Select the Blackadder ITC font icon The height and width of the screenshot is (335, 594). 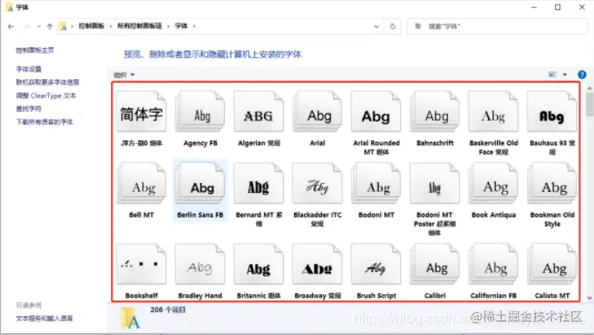click(317, 183)
